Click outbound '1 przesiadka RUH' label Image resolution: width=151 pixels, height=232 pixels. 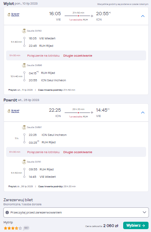78,20
